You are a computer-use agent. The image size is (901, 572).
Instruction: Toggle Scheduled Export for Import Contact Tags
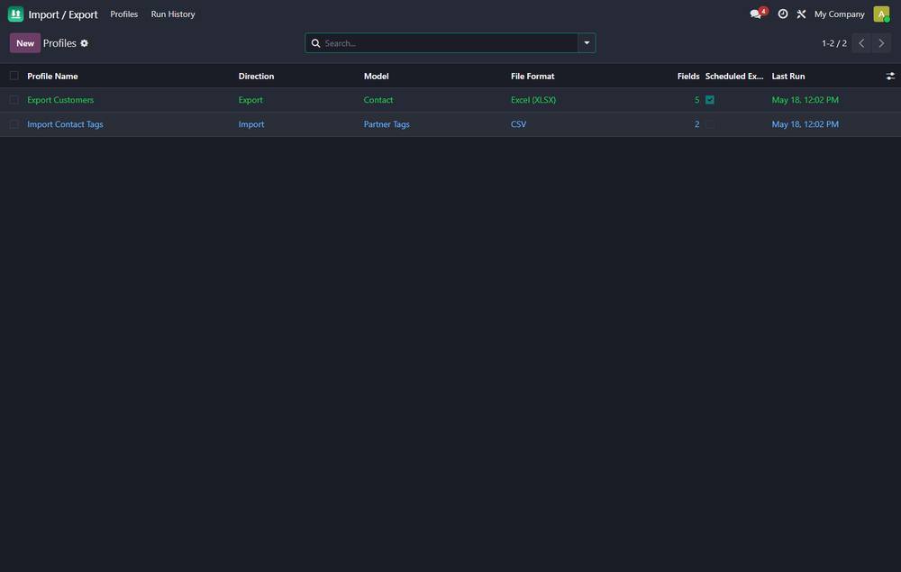[710, 124]
